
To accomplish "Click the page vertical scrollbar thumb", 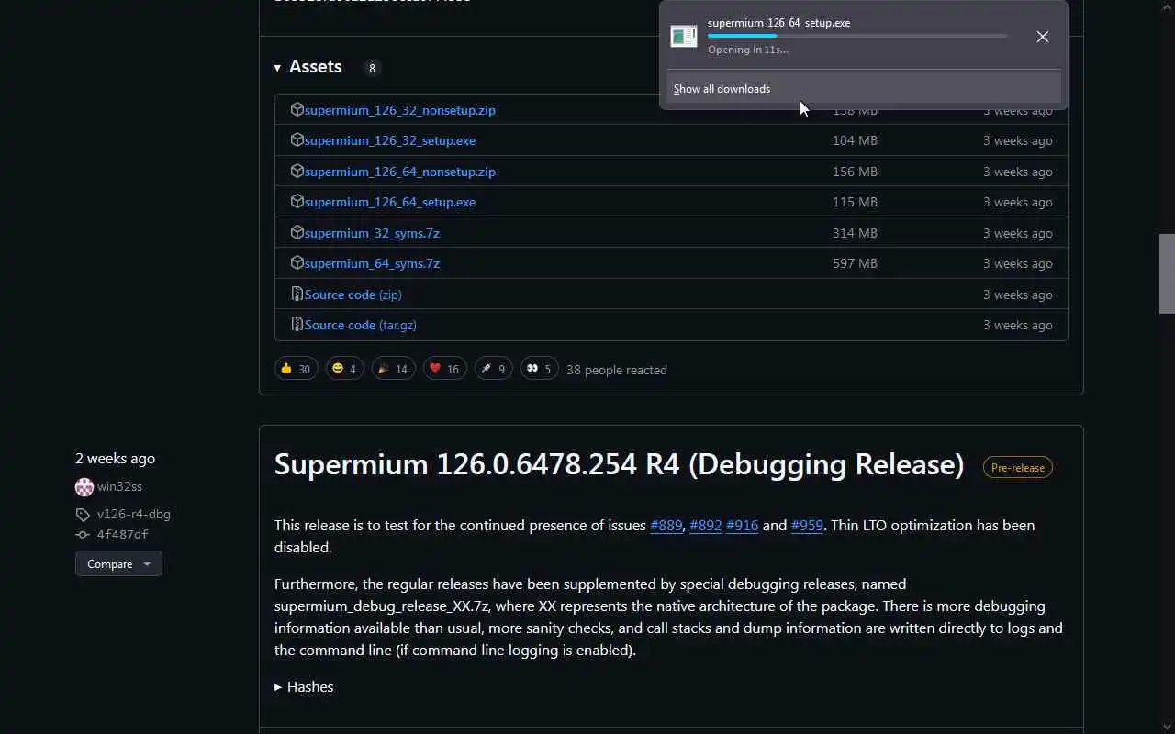I will coord(1167,273).
